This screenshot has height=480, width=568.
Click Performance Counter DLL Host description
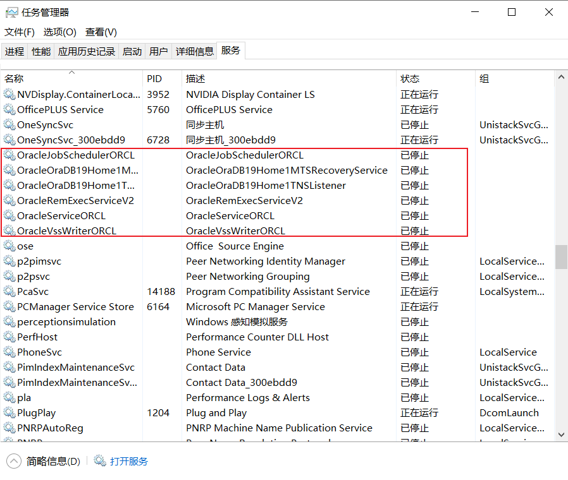point(257,337)
